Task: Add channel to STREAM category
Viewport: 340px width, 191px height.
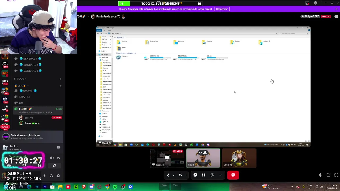Action: coord(61,79)
